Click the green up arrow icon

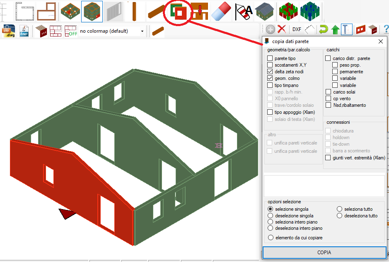click(335, 29)
